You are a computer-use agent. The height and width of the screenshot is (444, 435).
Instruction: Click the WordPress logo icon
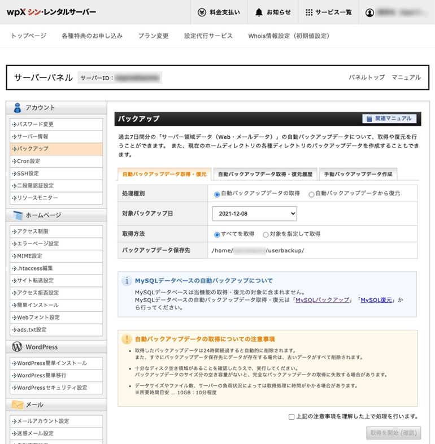17,347
